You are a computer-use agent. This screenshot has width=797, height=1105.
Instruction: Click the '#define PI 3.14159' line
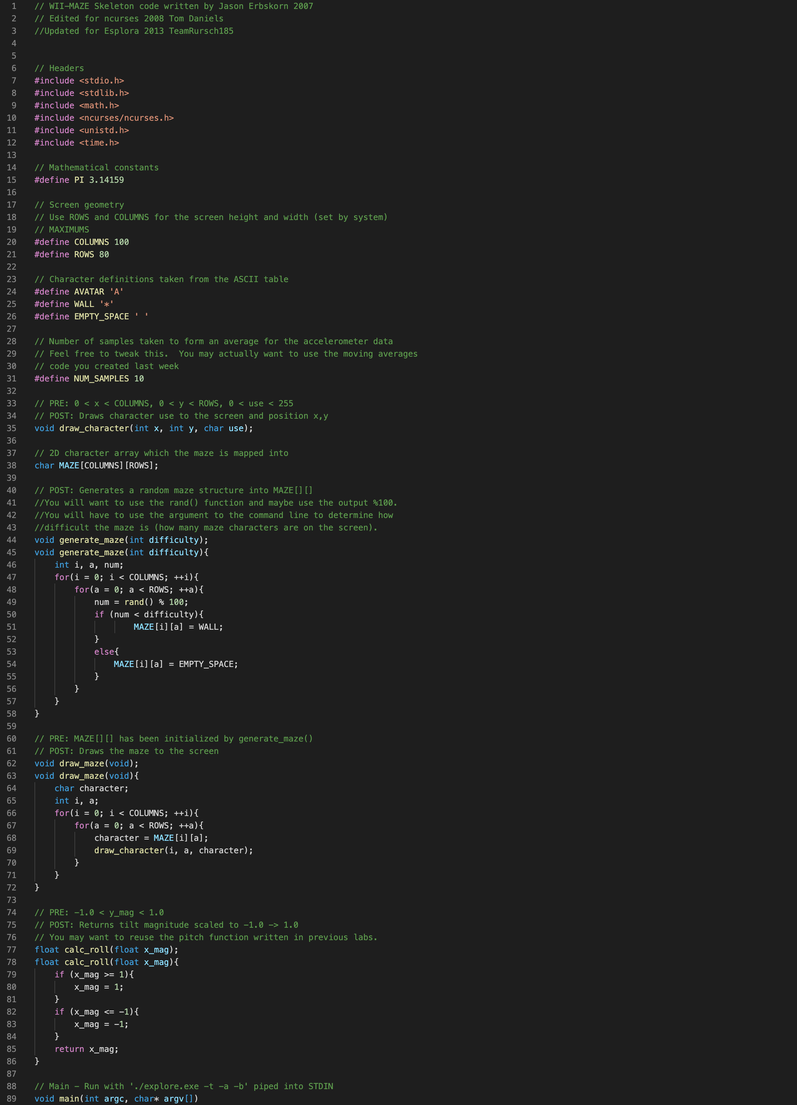79,180
